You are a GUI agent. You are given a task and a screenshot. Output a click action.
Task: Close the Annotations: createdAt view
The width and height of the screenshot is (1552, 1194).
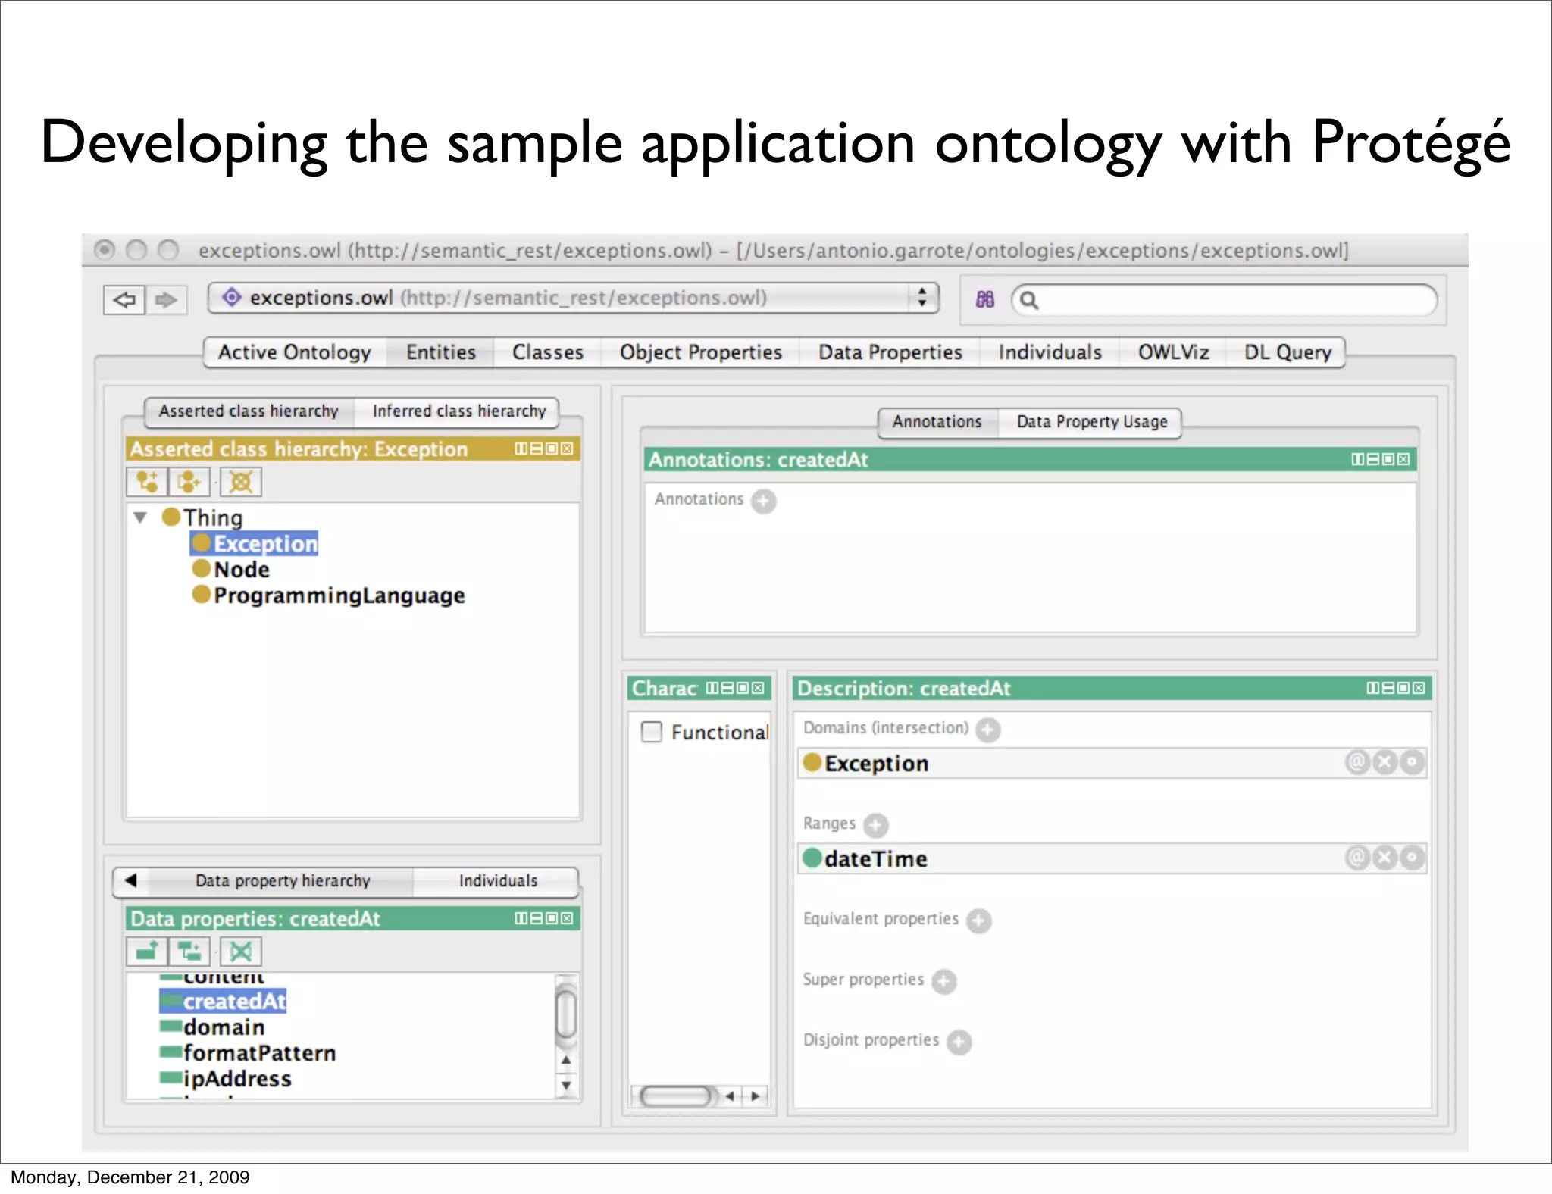(1403, 459)
